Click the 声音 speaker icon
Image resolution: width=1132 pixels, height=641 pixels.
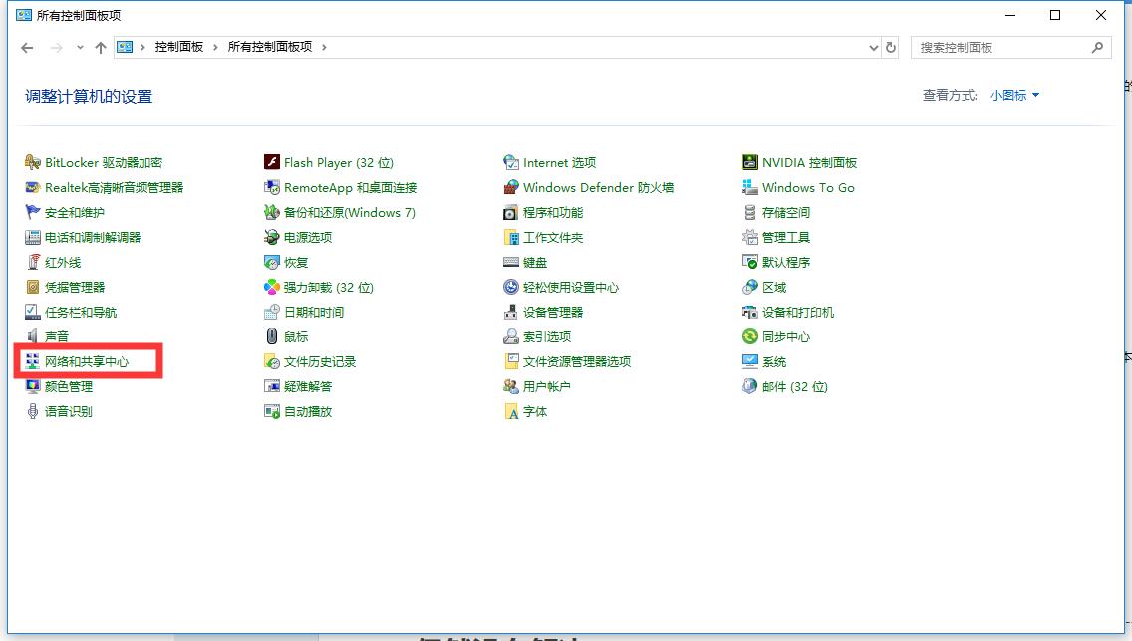click(33, 337)
